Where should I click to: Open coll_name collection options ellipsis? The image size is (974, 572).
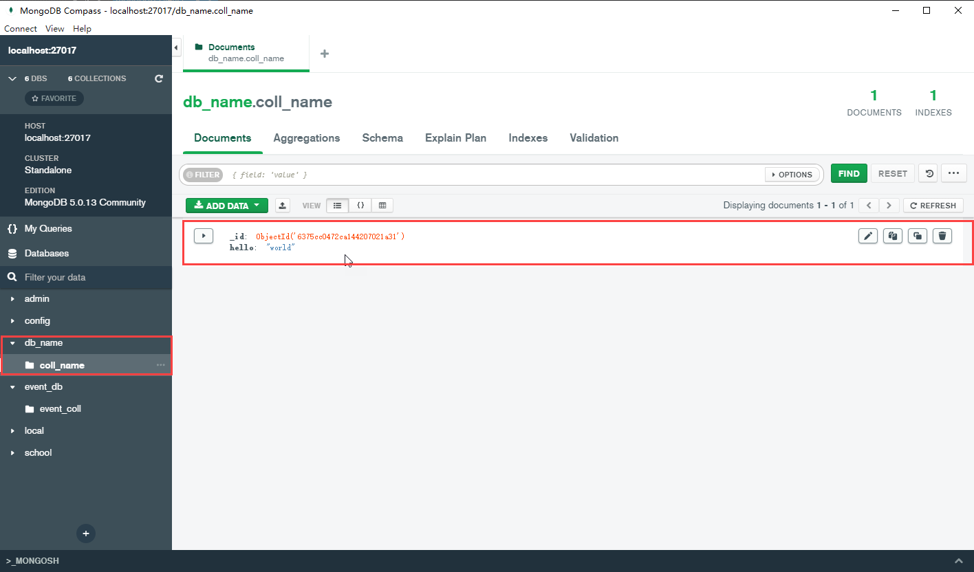click(x=161, y=365)
